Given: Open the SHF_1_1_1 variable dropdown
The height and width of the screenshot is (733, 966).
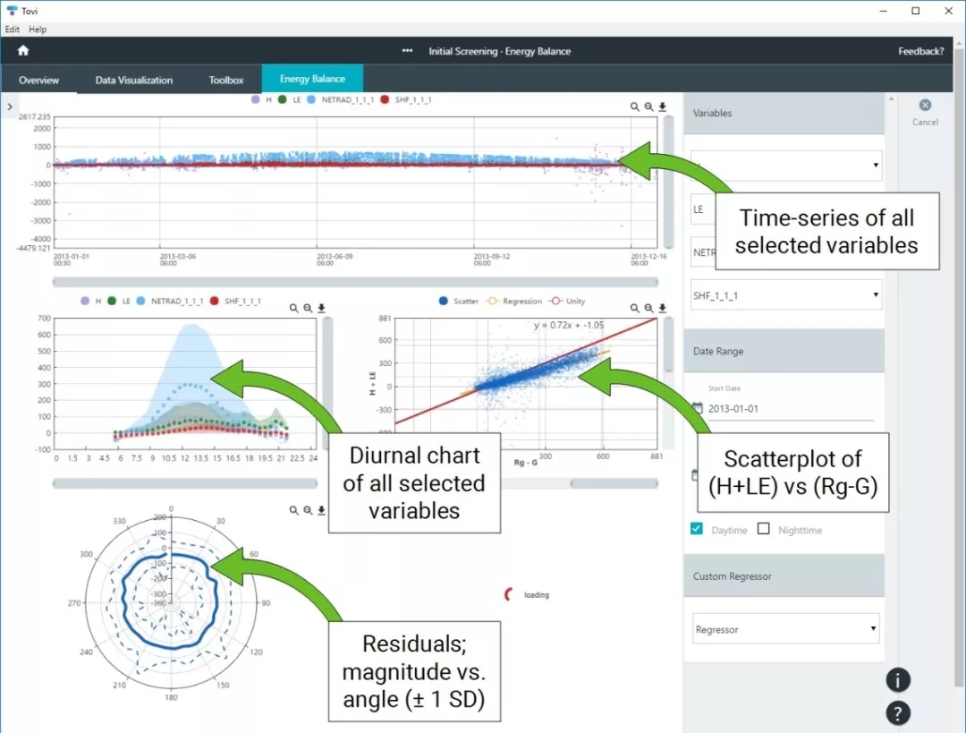Looking at the screenshot, I should pyautogui.click(x=786, y=294).
